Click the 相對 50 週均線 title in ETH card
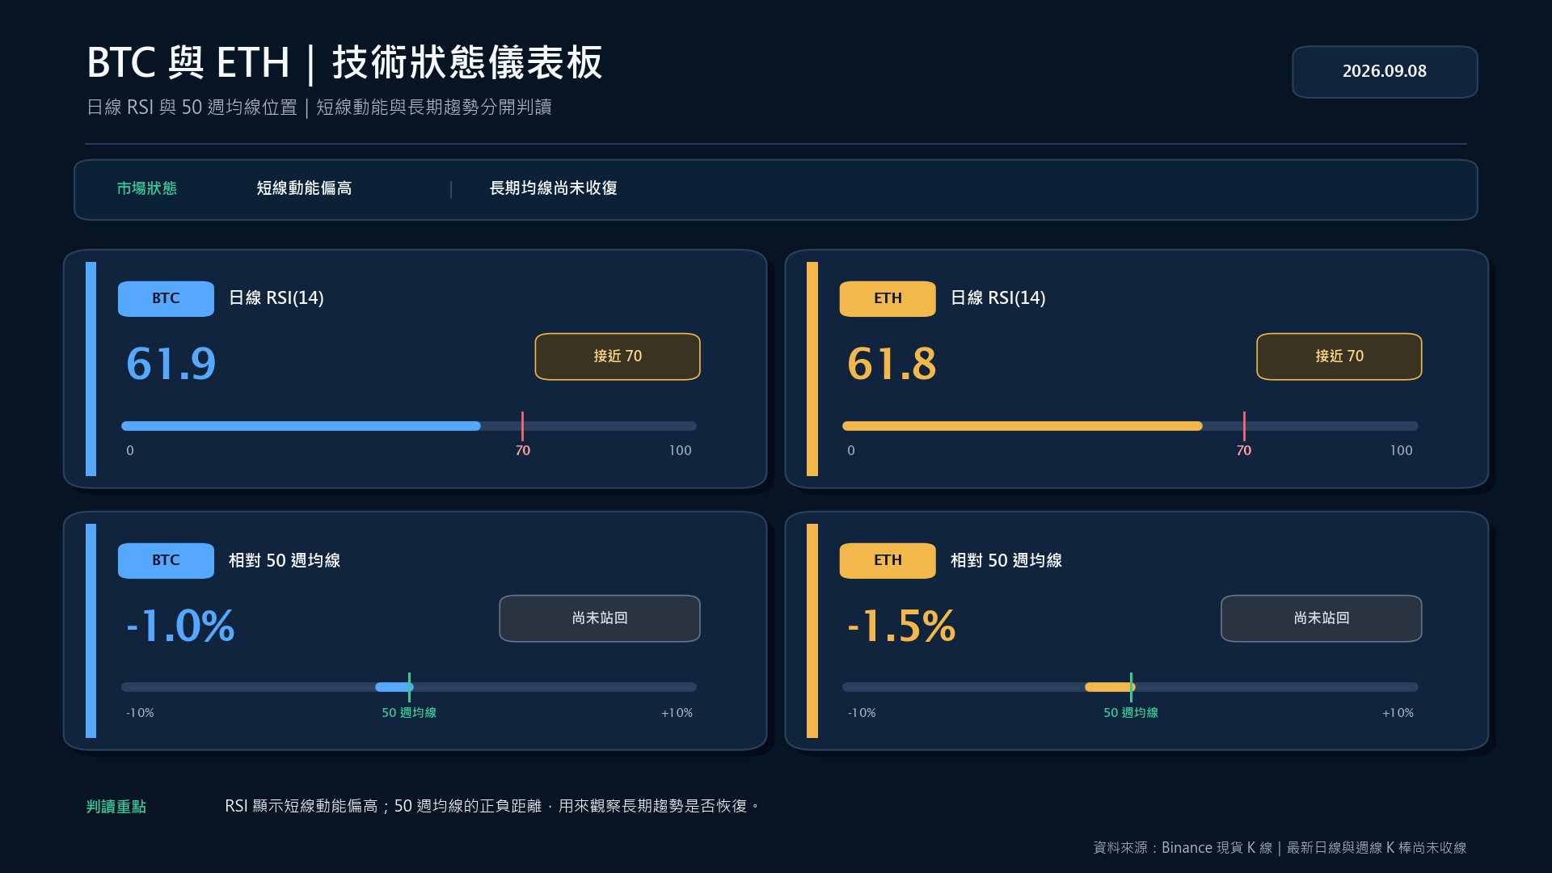Image resolution: width=1552 pixels, height=873 pixels. coord(1006,560)
